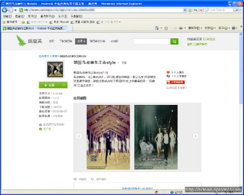
Task: Click the red share button
Action: coord(176,82)
